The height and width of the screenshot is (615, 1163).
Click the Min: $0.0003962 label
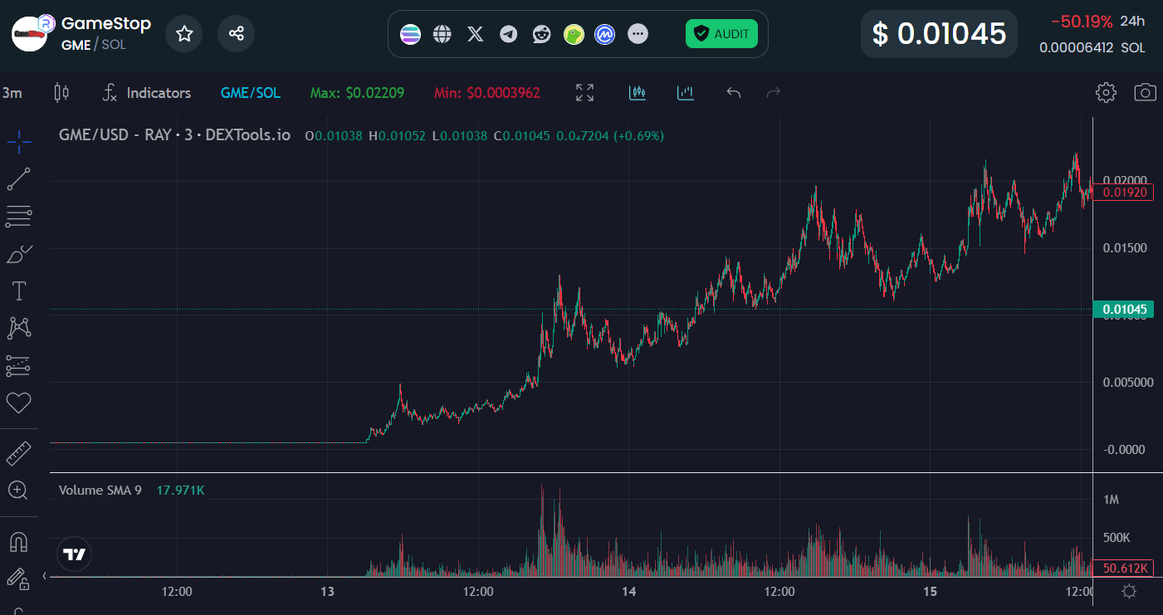pos(487,93)
